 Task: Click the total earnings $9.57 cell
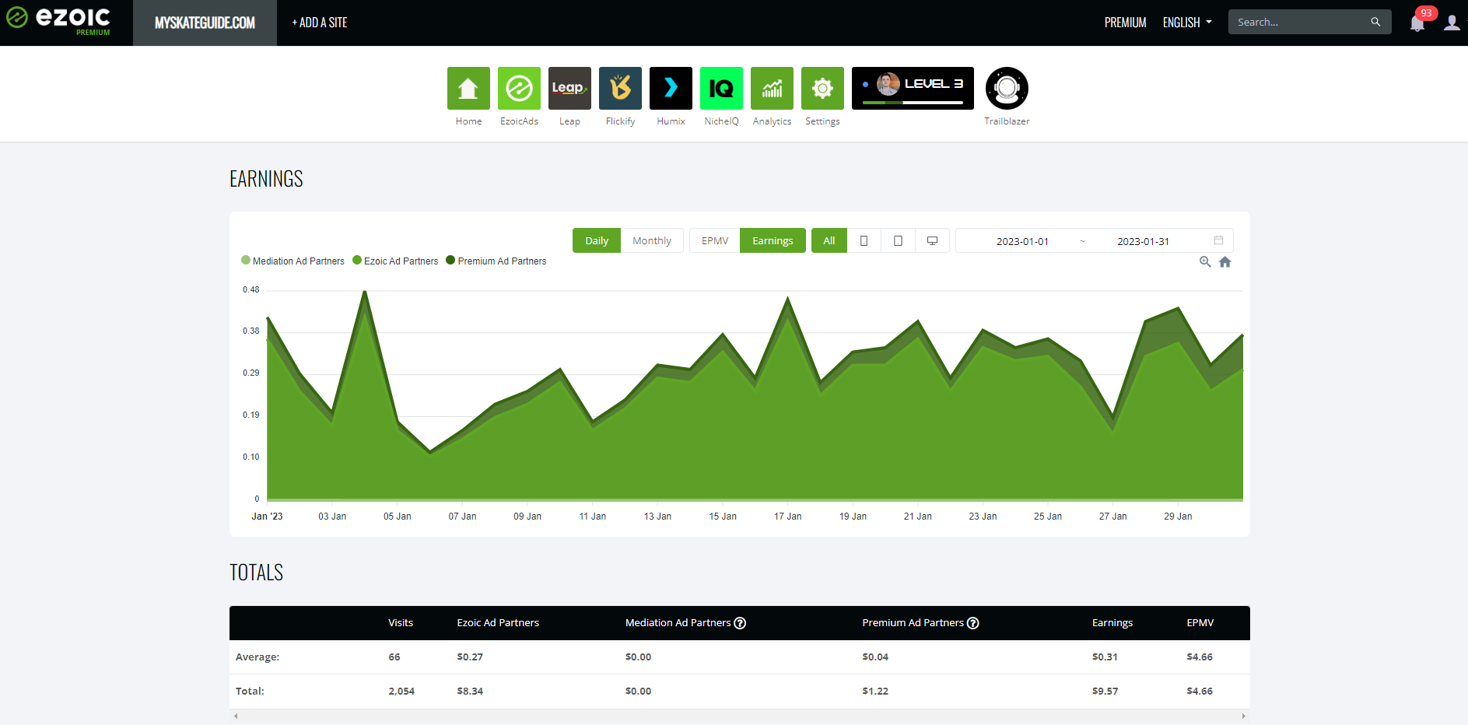[x=1105, y=691]
